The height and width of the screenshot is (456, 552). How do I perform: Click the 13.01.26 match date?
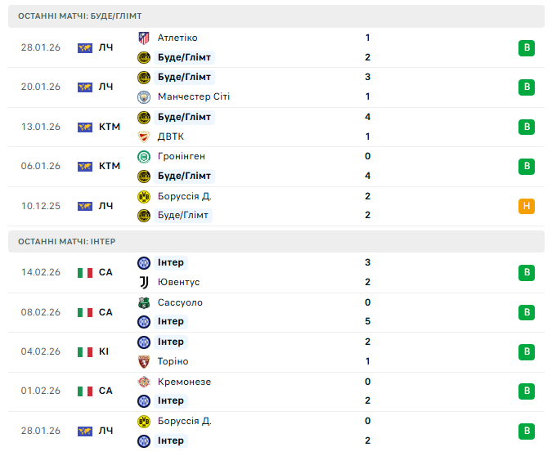[41, 127]
